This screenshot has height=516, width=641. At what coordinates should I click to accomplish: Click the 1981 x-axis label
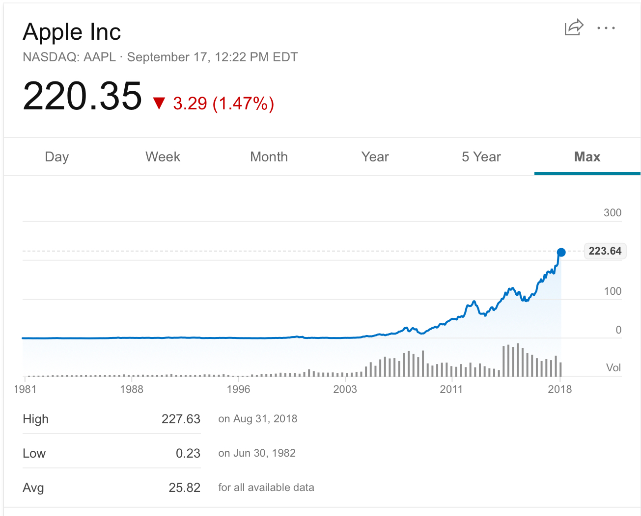(25, 389)
